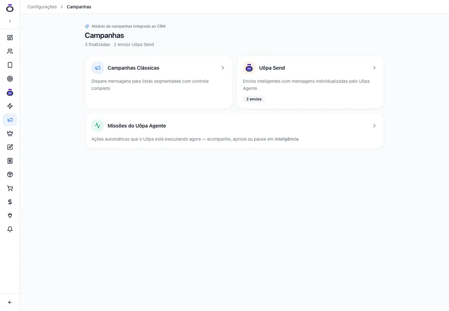
Task: Open the Campanhas Clássicas card title
Action: click(x=133, y=68)
